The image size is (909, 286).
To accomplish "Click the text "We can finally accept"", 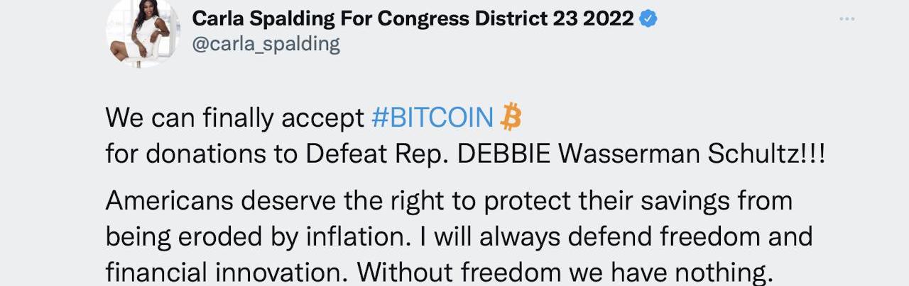I will point(234,118).
